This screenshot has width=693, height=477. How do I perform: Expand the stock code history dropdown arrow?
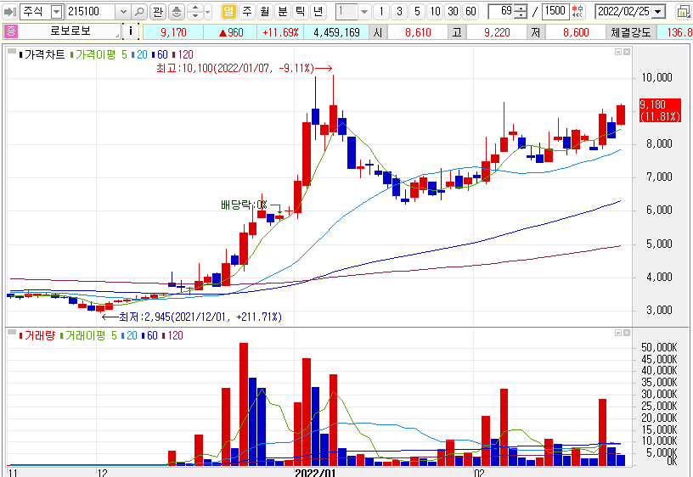point(123,12)
